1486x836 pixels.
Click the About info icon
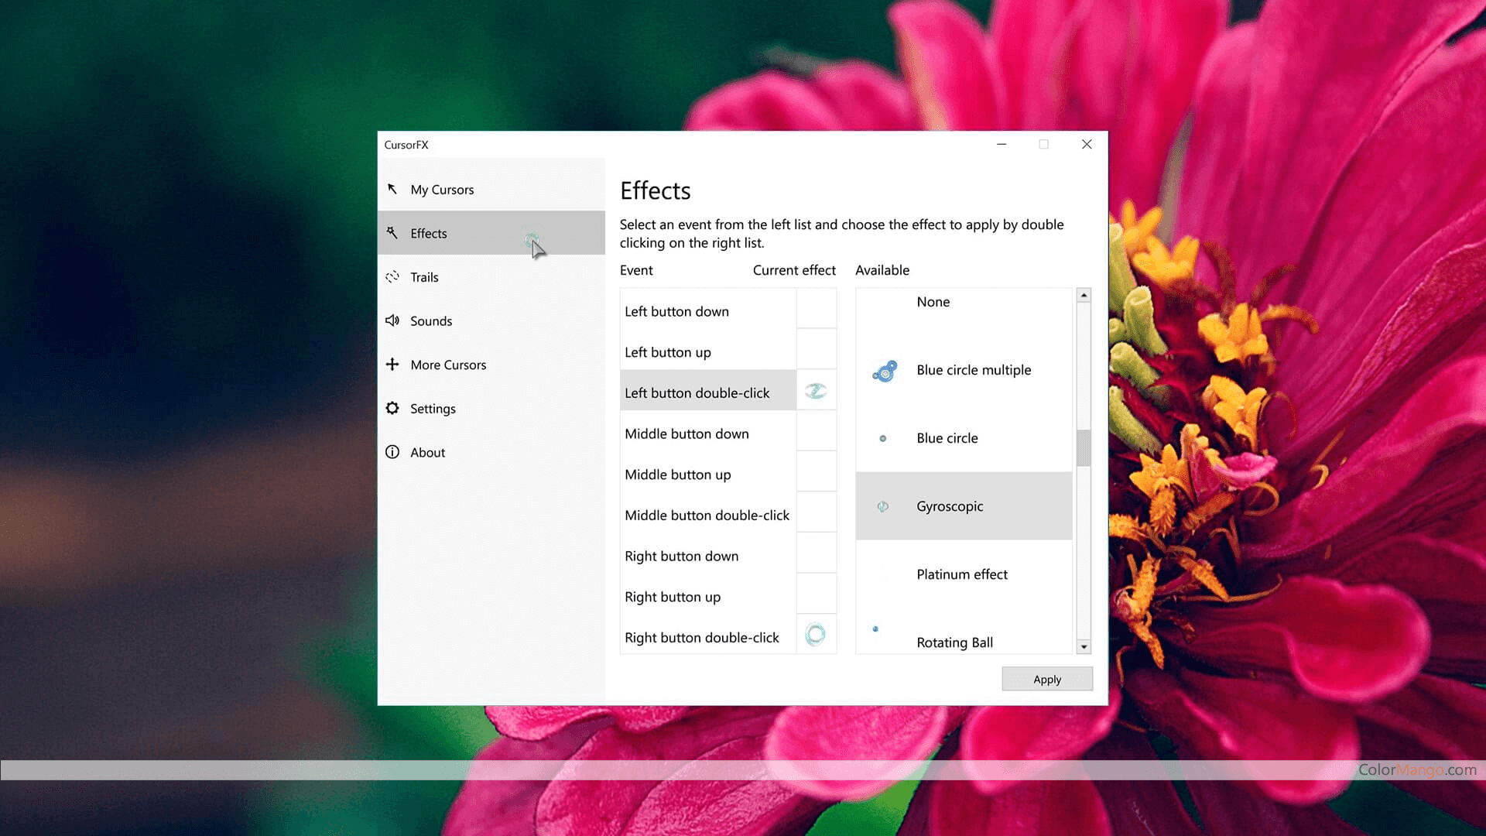pos(392,452)
